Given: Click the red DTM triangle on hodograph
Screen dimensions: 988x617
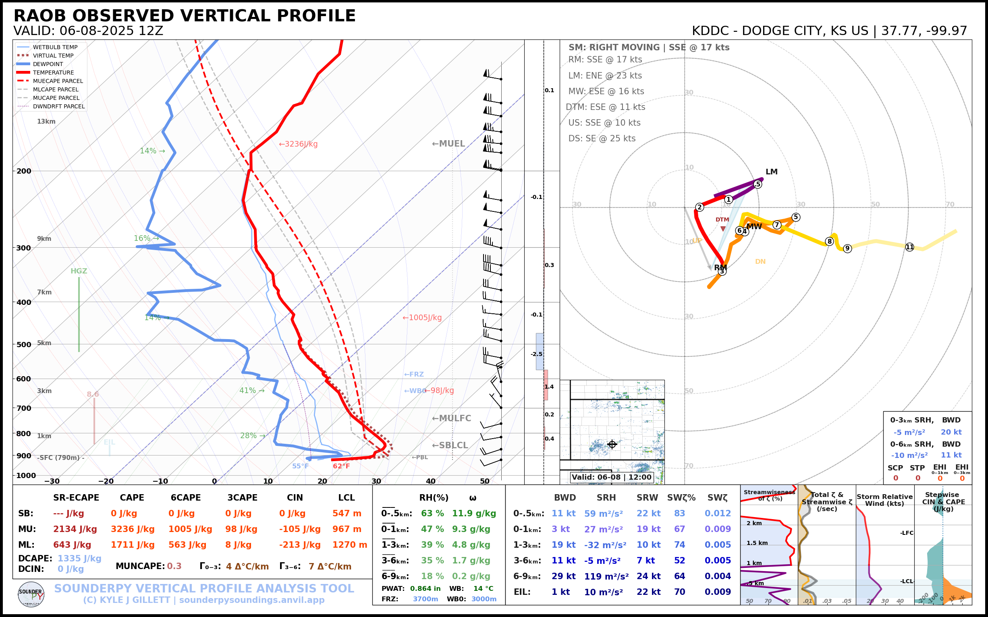Looking at the screenshot, I should click(x=723, y=228).
